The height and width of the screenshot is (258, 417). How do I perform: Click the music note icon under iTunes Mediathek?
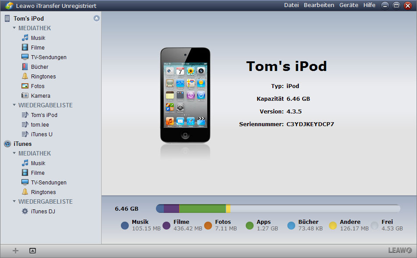pyautogui.click(x=25, y=163)
